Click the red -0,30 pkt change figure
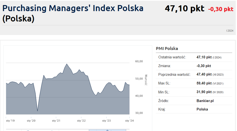The width and height of the screenshot is (237, 131). click(220, 9)
